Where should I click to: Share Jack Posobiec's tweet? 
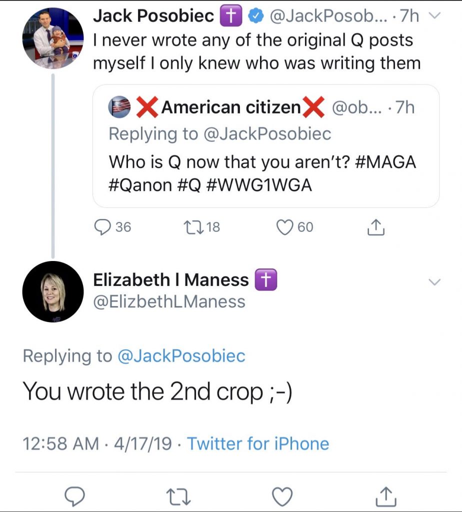pos(375,227)
